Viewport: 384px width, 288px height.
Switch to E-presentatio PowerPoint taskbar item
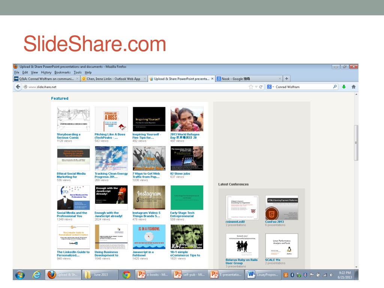tap(226, 275)
